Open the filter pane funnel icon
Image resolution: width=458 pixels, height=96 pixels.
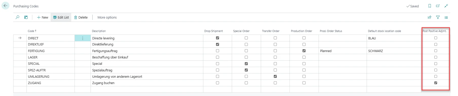click(438, 17)
